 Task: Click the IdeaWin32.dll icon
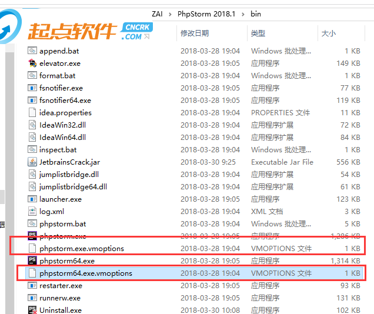[x=32, y=125]
